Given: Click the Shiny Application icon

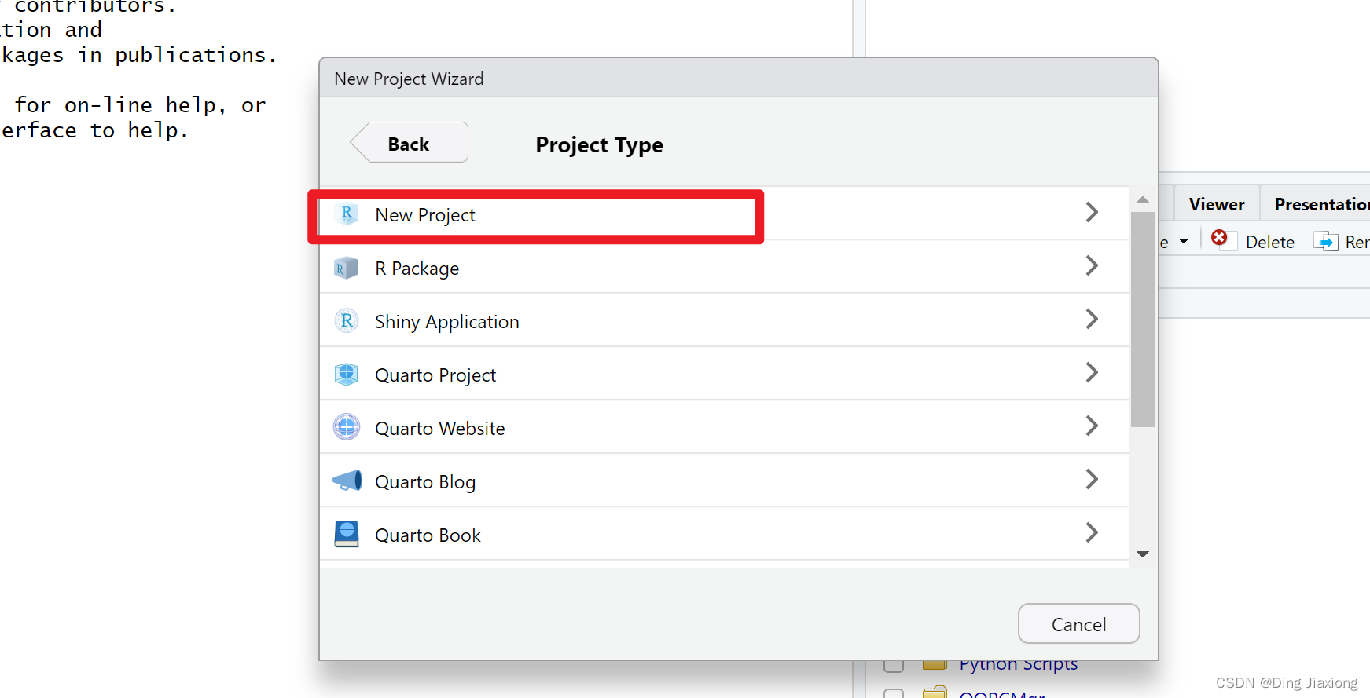Looking at the screenshot, I should pos(347,321).
